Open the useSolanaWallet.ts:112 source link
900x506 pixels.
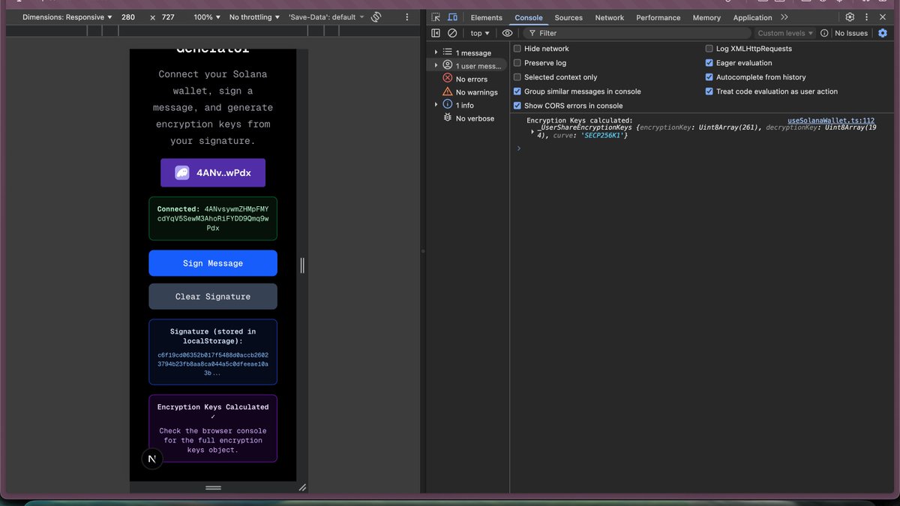pyautogui.click(x=831, y=121)
